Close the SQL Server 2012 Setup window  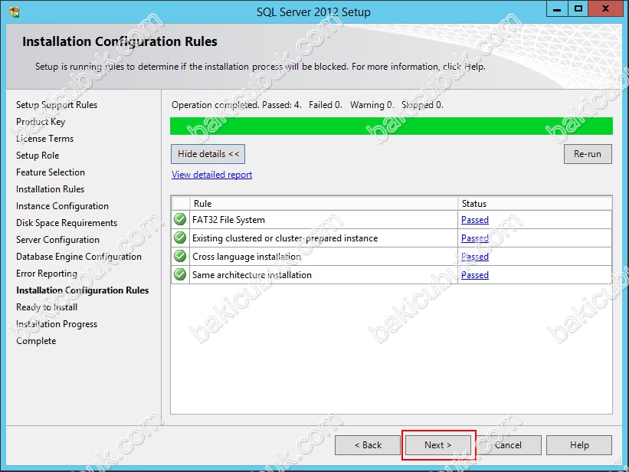click(606, 9)
